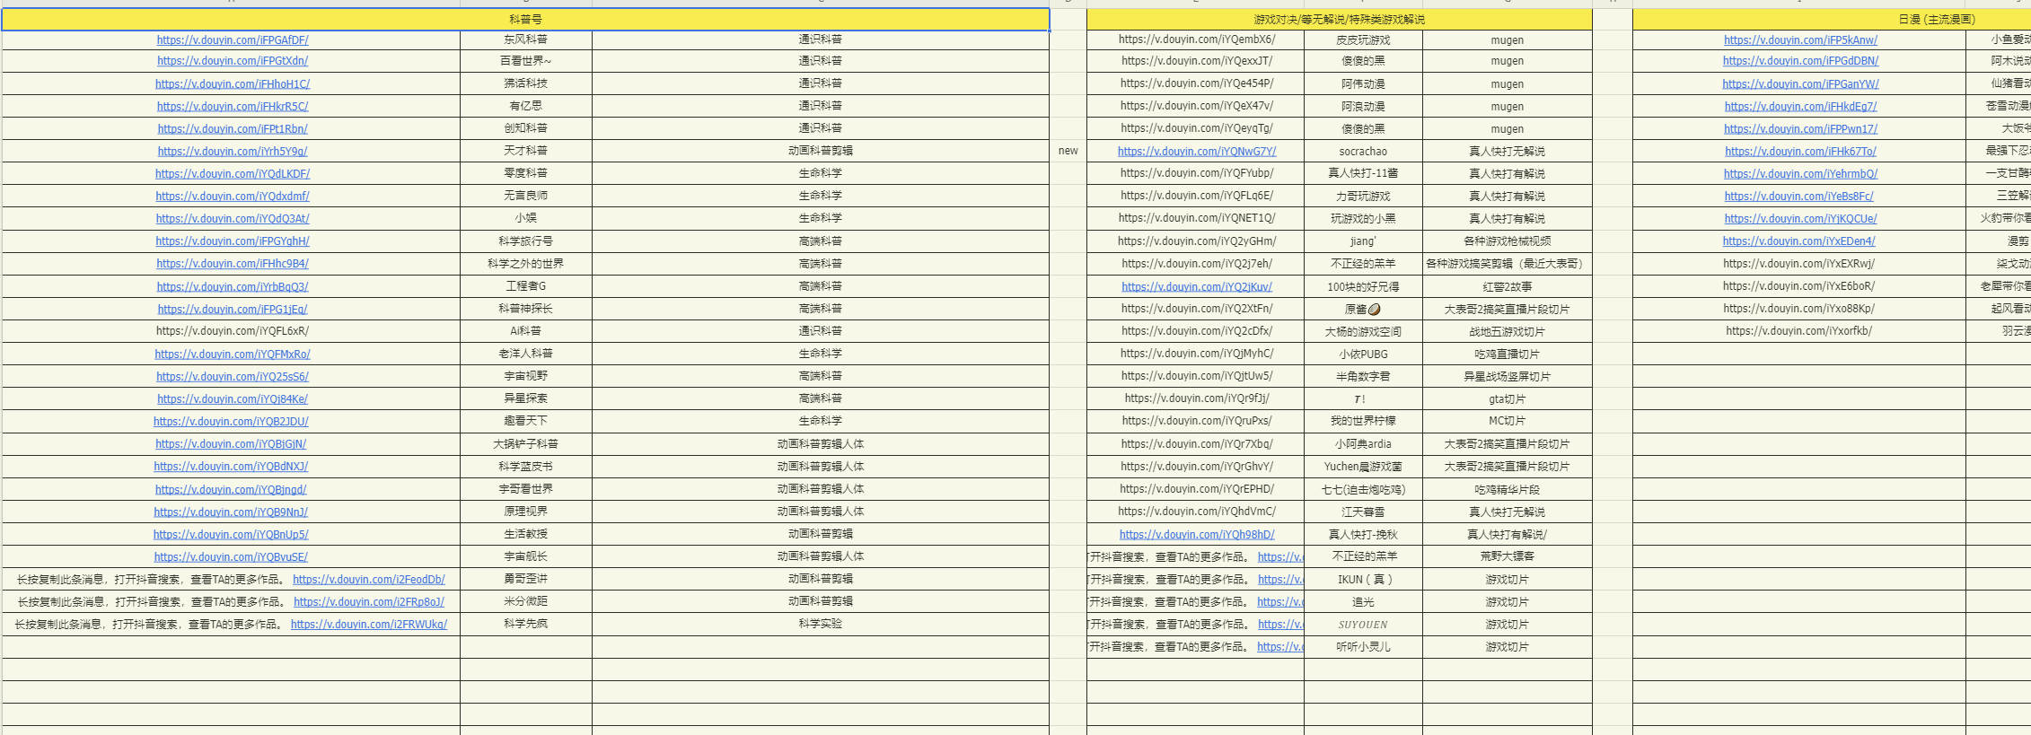The image size is (2031, 735).
Task: Click the iYrbBqQ3 link for 工程者G
Action: click(233, 286)
